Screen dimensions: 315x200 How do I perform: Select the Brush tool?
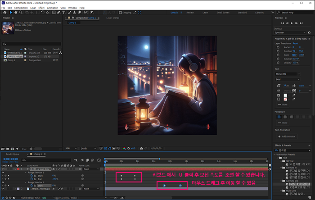(69, 13)
